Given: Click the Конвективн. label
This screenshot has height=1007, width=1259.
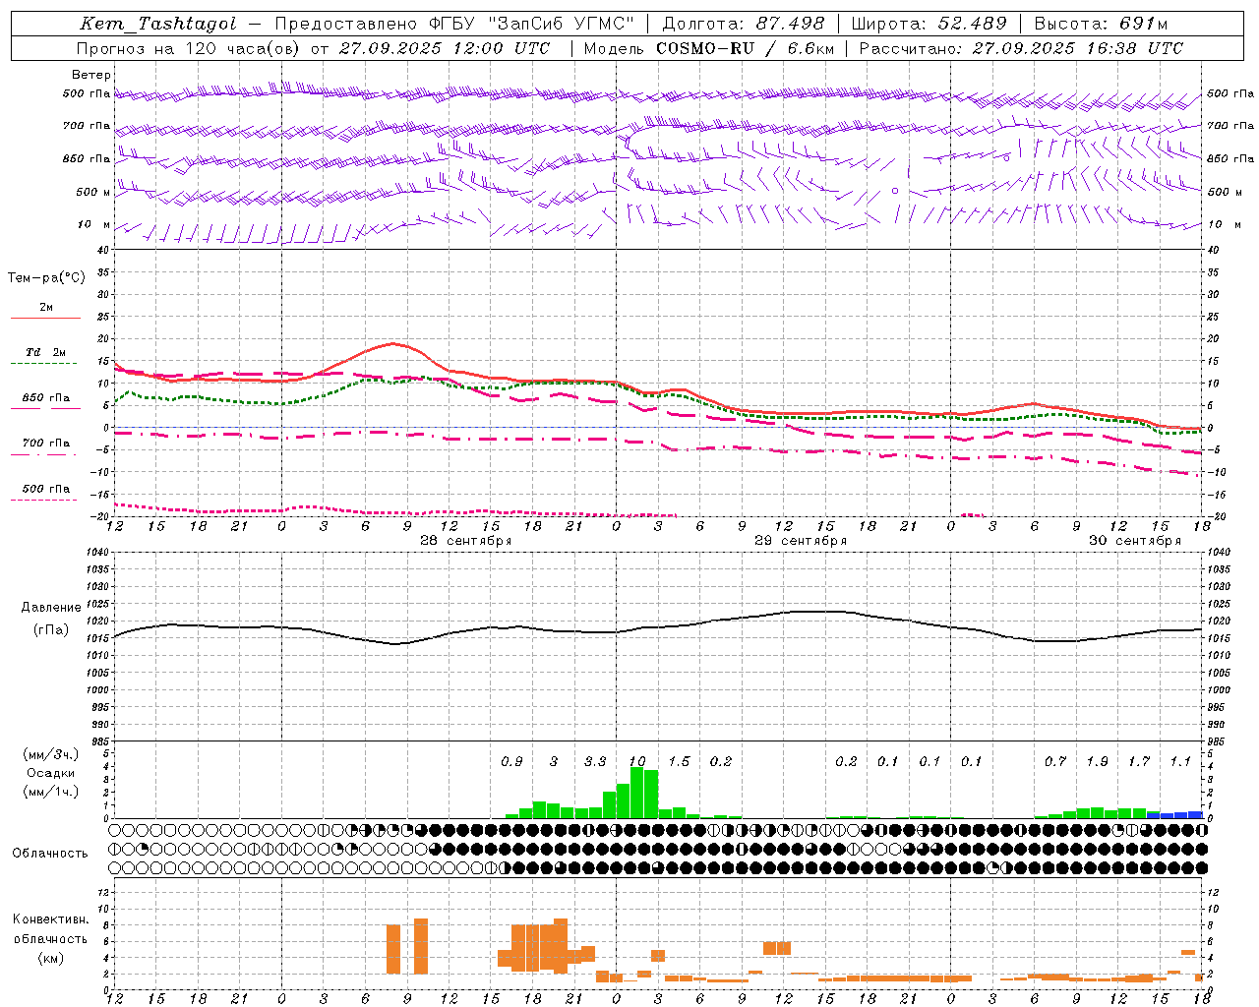Looking at the screenshot, I should [x=51, y=919].
